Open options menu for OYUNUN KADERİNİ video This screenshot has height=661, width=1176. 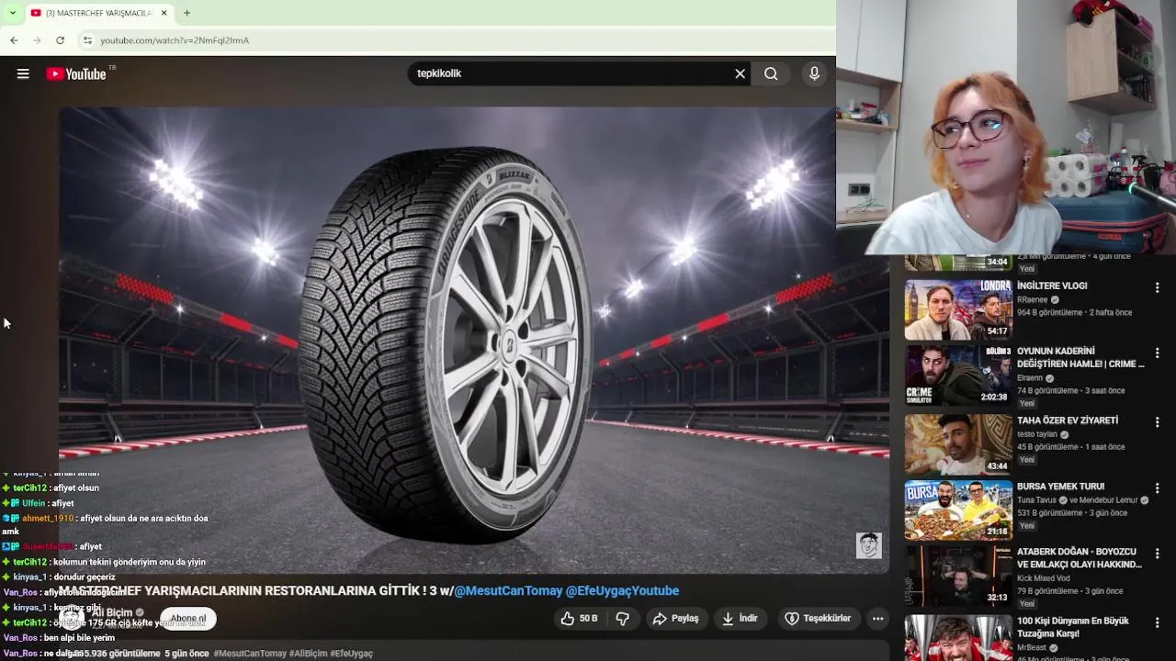pos(1157,353)
